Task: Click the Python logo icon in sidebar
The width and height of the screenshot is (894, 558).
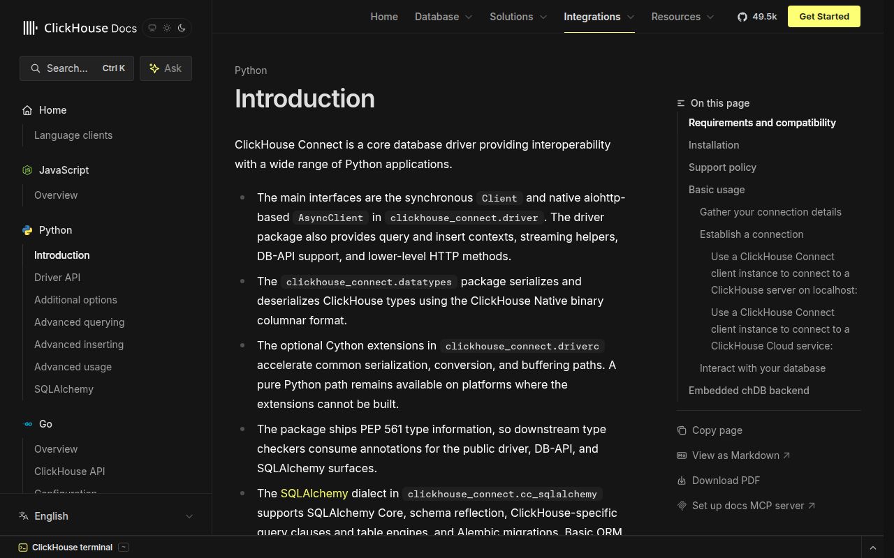Action: 27,230
